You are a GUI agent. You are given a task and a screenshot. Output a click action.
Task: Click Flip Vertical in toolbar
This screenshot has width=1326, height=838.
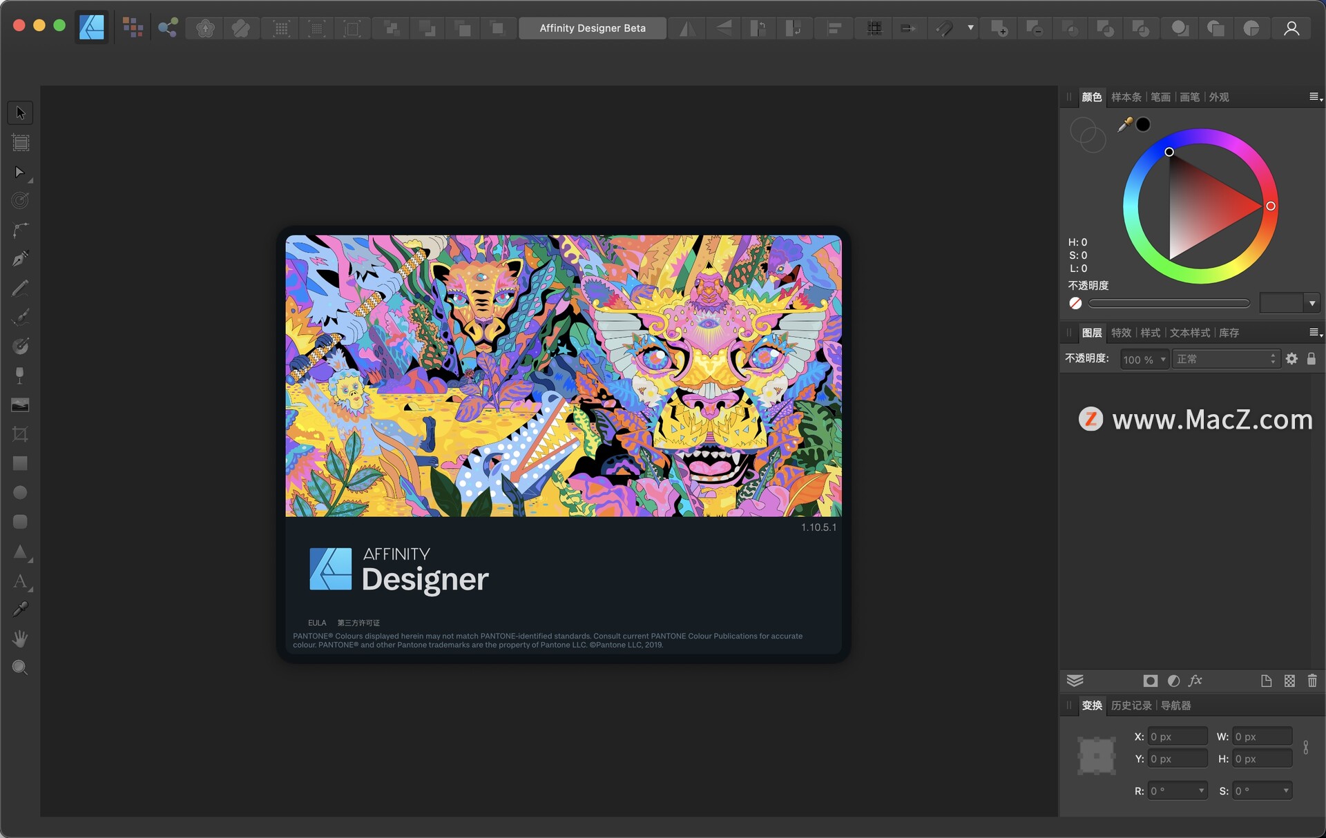click(723, 28)
